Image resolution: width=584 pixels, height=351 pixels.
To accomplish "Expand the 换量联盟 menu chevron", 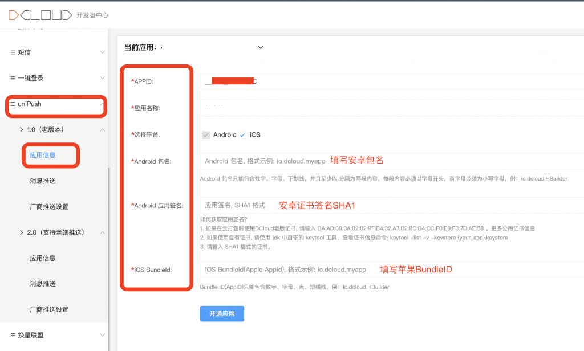I will pyautogui.click(x=103, y=335).
